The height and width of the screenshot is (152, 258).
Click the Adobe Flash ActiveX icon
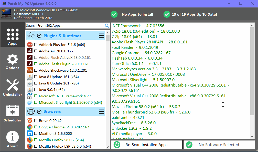pyautogui.click(x=30, y=57)
